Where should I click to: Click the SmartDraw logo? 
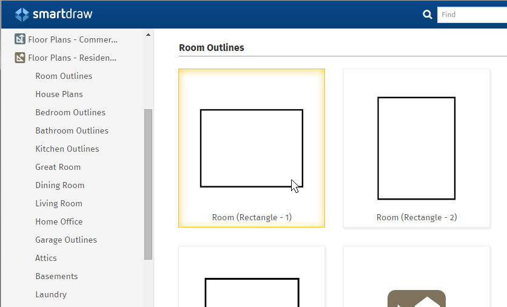pos(54,14)
